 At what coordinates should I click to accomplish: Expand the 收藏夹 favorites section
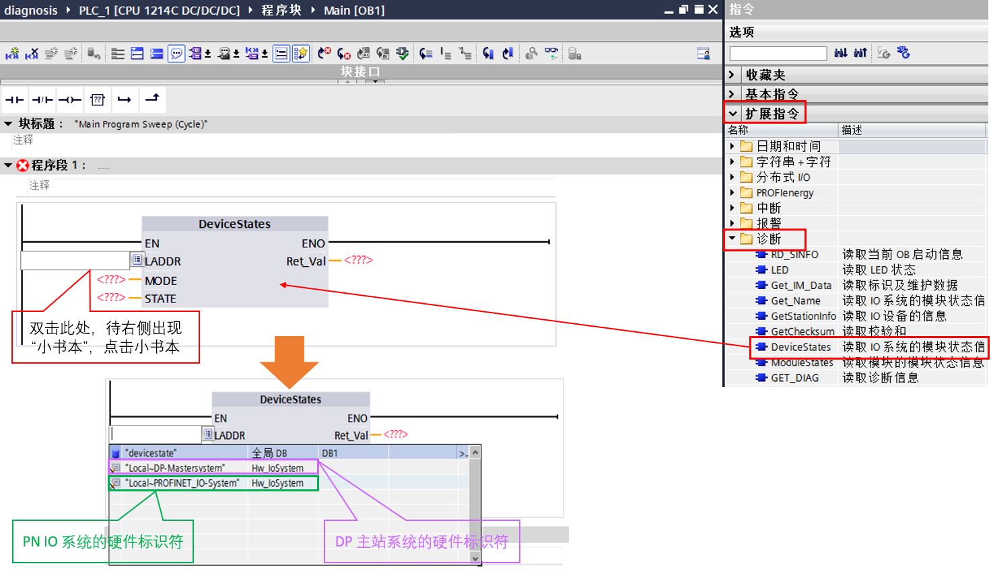[x=732, y=75]
